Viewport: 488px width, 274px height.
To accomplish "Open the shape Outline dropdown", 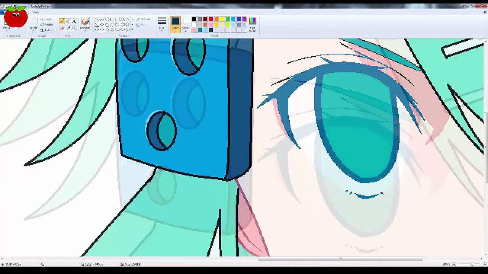I will click(x=144, y=19).
